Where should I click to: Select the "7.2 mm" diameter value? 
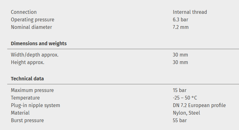point(181,27)
